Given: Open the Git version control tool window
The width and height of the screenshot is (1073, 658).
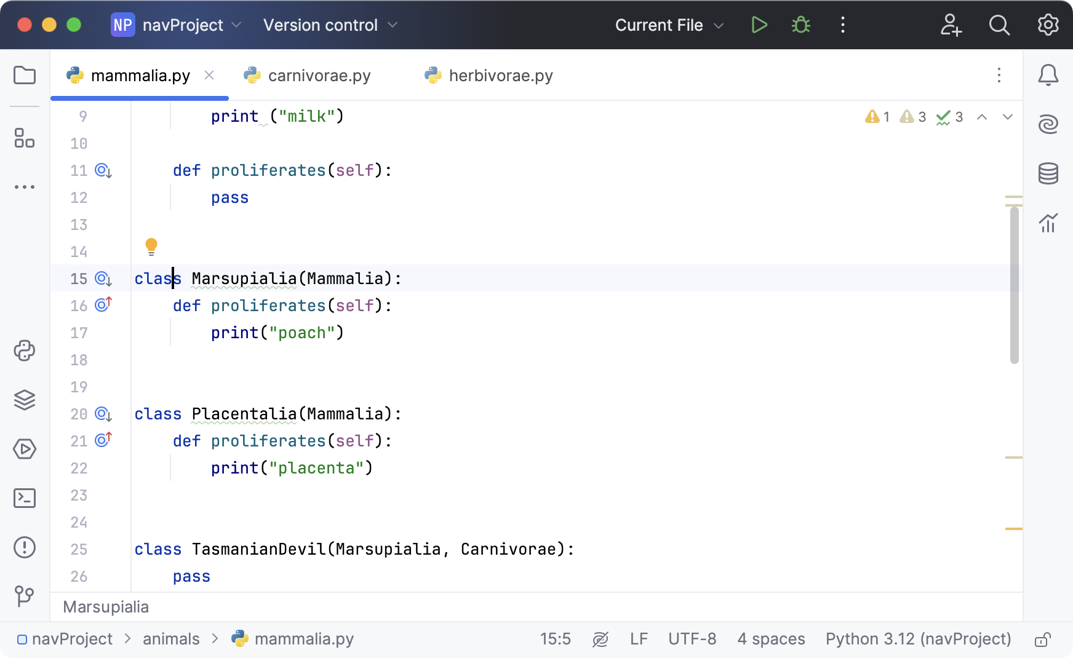Looking at the screenshot, I should (25, 595).
